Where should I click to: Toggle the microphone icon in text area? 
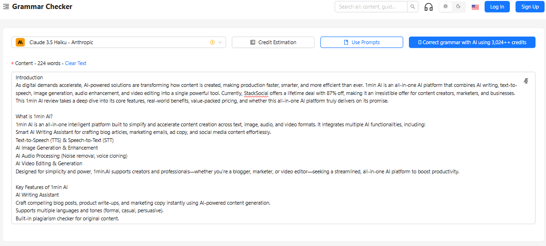pos(526,81)
